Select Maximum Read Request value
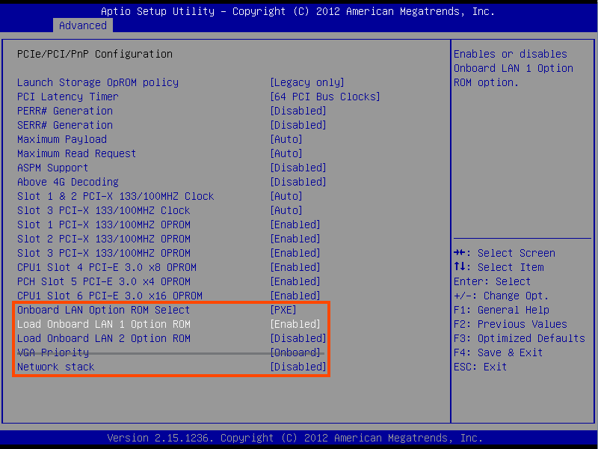598x449 pixels. [286, 153]
